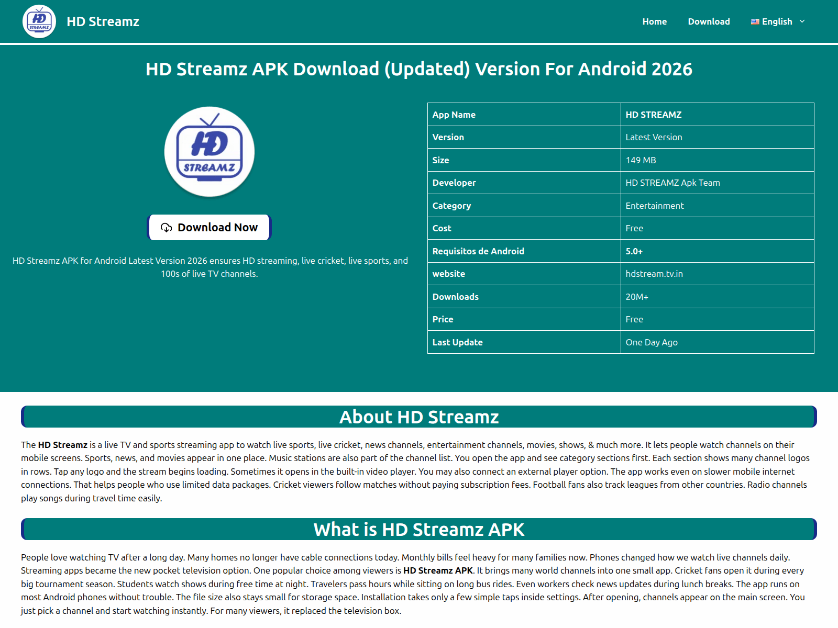
Task: Click the hdstream.tv.in value
Action: tap(718, 274)
